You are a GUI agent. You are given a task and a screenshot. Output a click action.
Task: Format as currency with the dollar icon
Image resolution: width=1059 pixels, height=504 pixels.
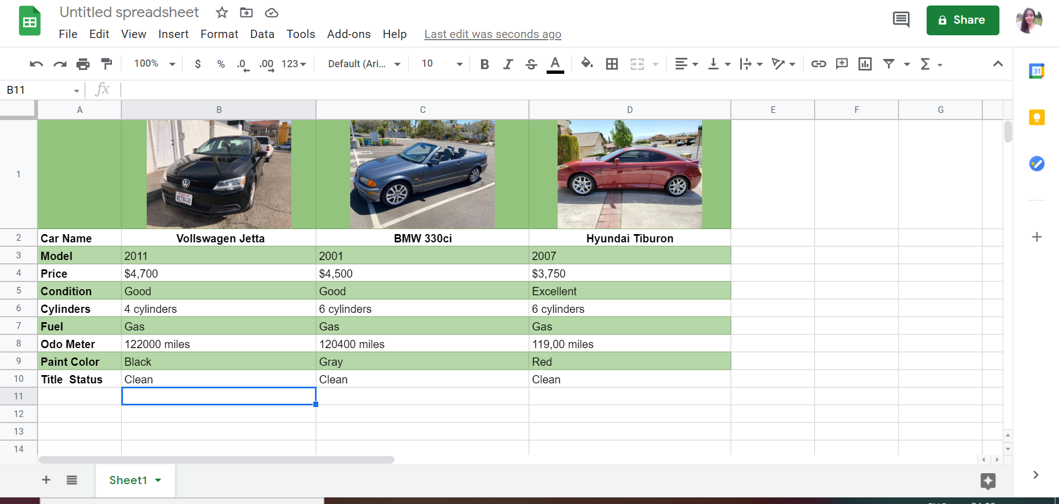click(x=197, y=64)
